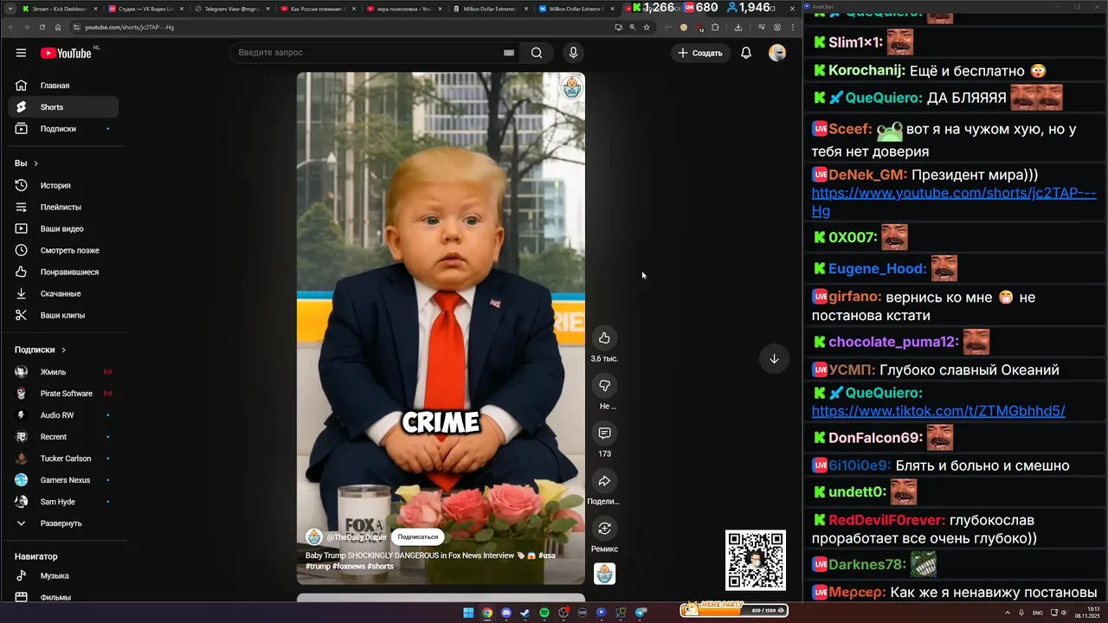Open Audio RW channel
The width and height of the screenshot is (1108, 623).
[x=62, y=415]
